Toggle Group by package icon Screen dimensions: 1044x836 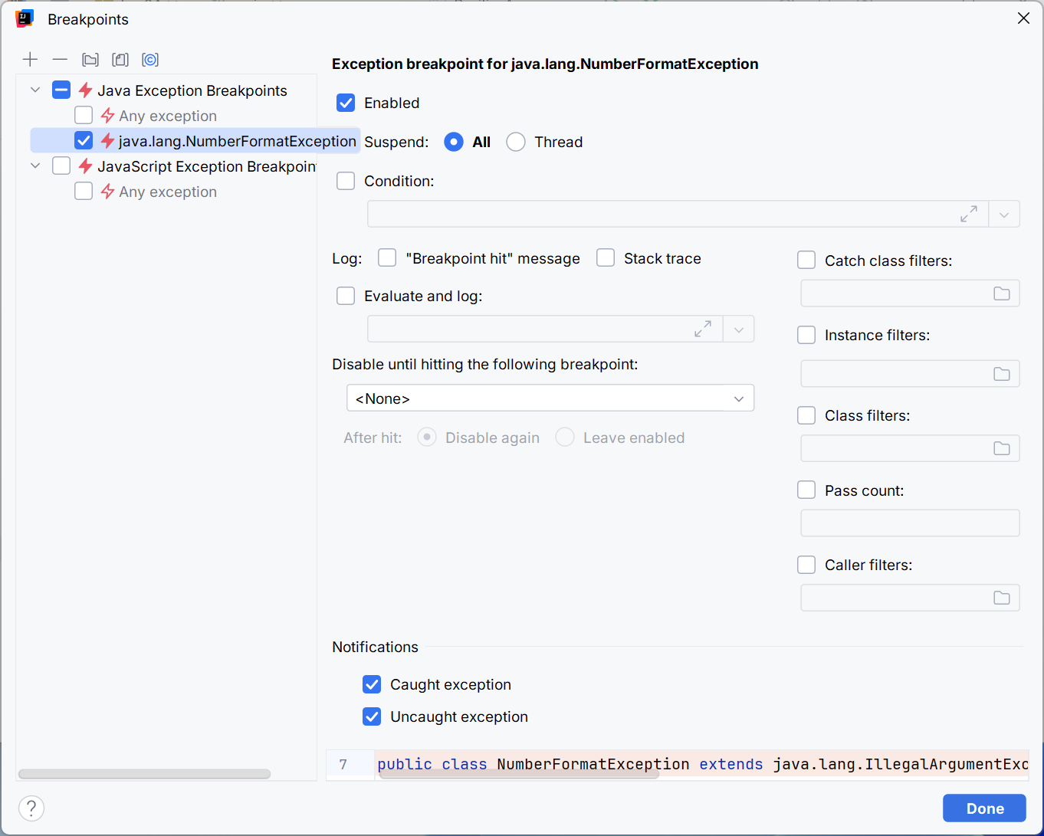tap(90, 60)
